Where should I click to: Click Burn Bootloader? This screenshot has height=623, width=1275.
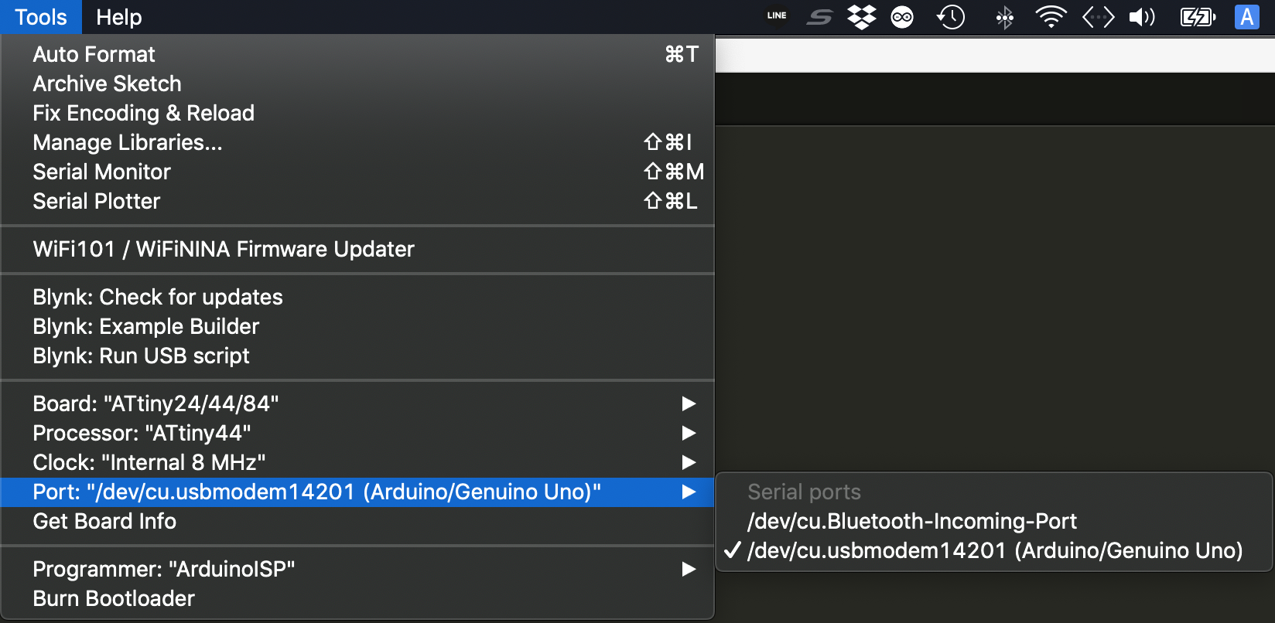[114, 598]
